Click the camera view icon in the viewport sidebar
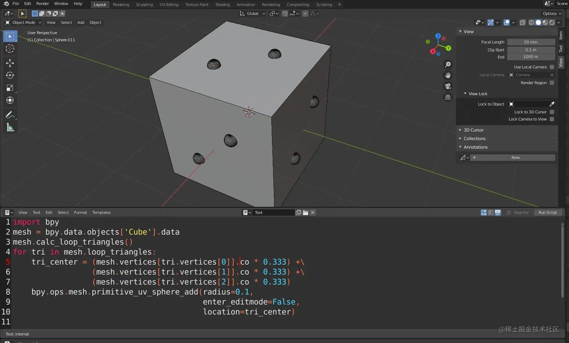Viewport: 569px width, 343px height. (447, 86)
